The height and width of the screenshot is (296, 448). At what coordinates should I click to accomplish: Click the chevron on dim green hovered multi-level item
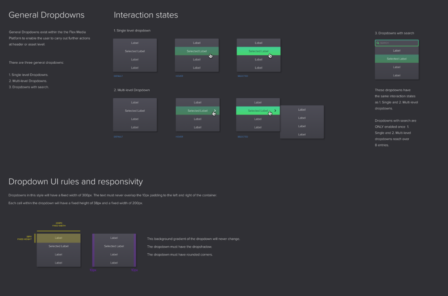215,111
